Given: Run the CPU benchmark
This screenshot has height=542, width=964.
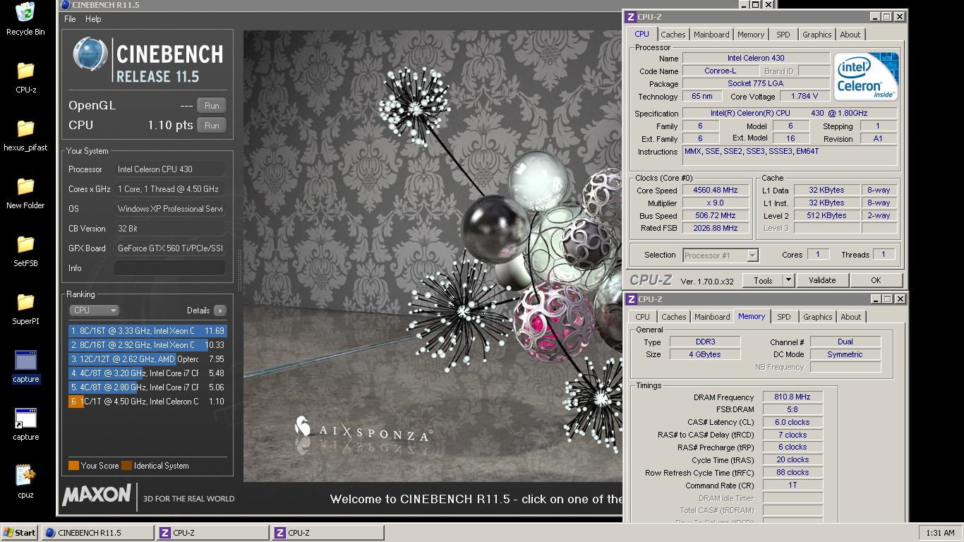Looking at the screenshot, I should tap(212, 125).
